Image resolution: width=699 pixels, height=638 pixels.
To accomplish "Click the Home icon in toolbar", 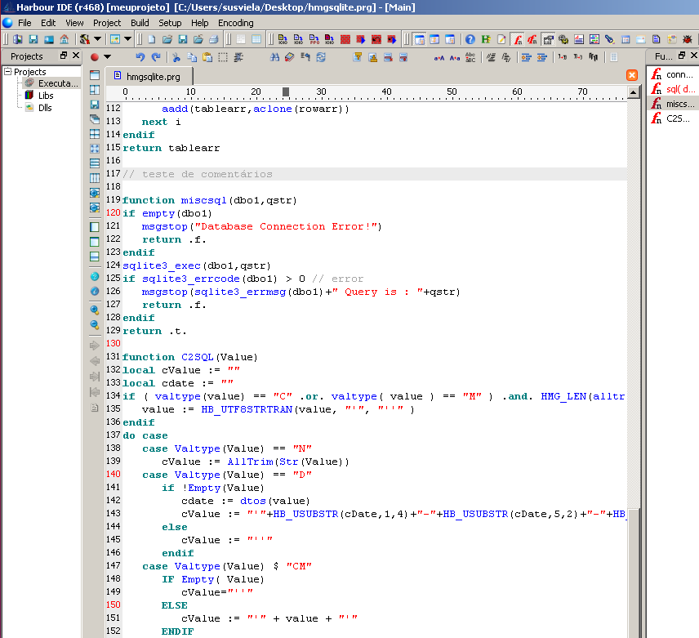I will click(x=64, y=39).
